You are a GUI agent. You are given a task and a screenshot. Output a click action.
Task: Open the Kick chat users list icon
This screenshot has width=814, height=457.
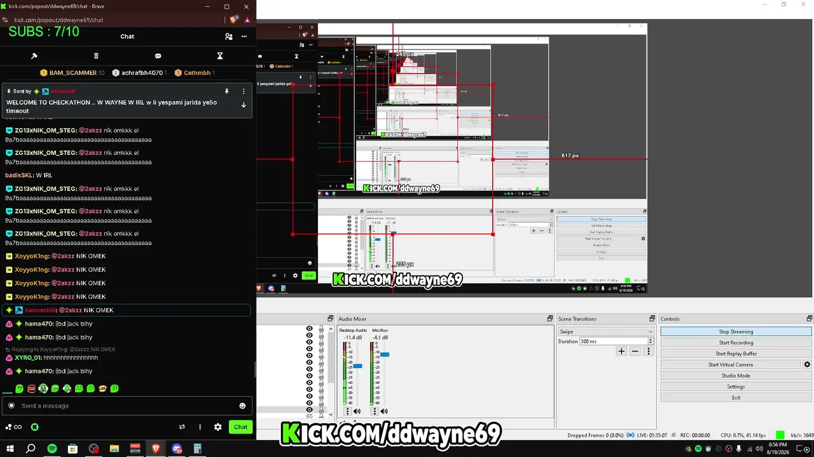click(229, 37)
